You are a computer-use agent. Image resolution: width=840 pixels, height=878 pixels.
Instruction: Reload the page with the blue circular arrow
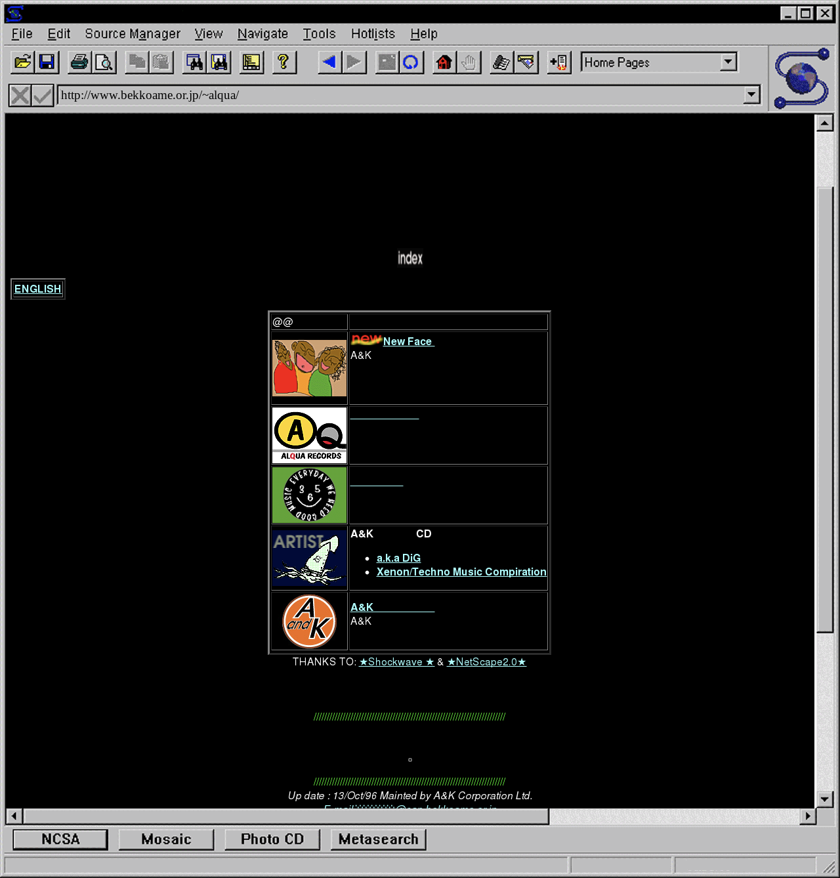[411, 62]
